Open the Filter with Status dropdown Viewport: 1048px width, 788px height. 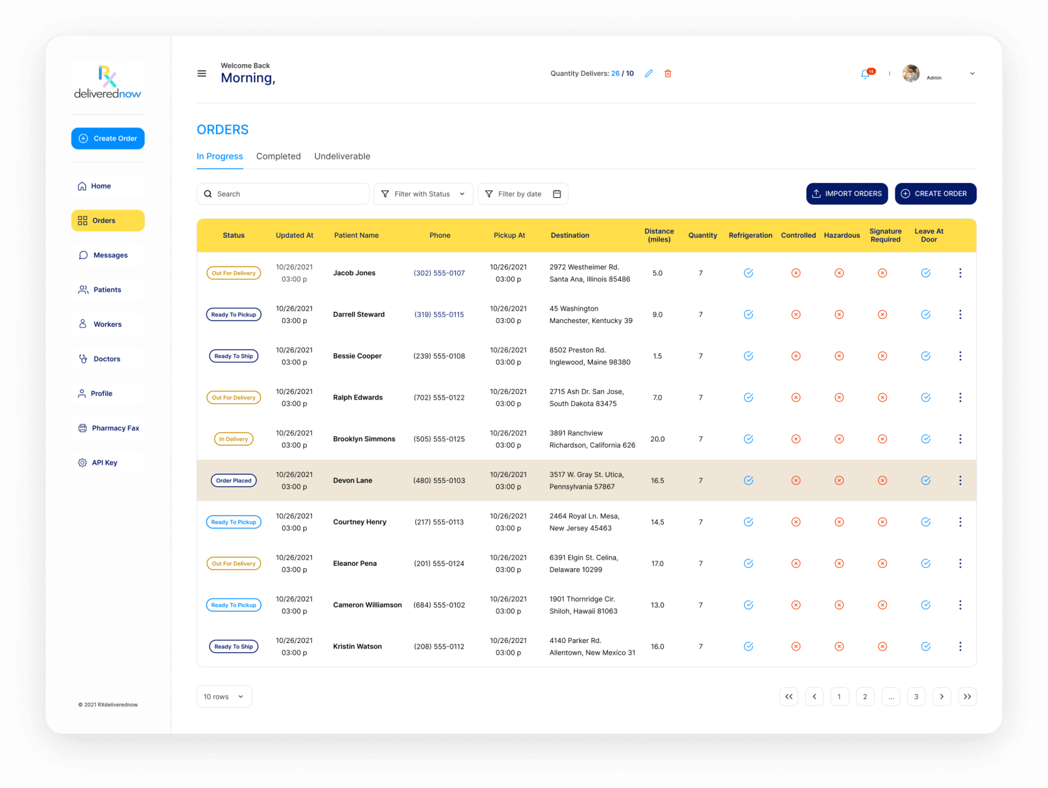tap(423, 194)
